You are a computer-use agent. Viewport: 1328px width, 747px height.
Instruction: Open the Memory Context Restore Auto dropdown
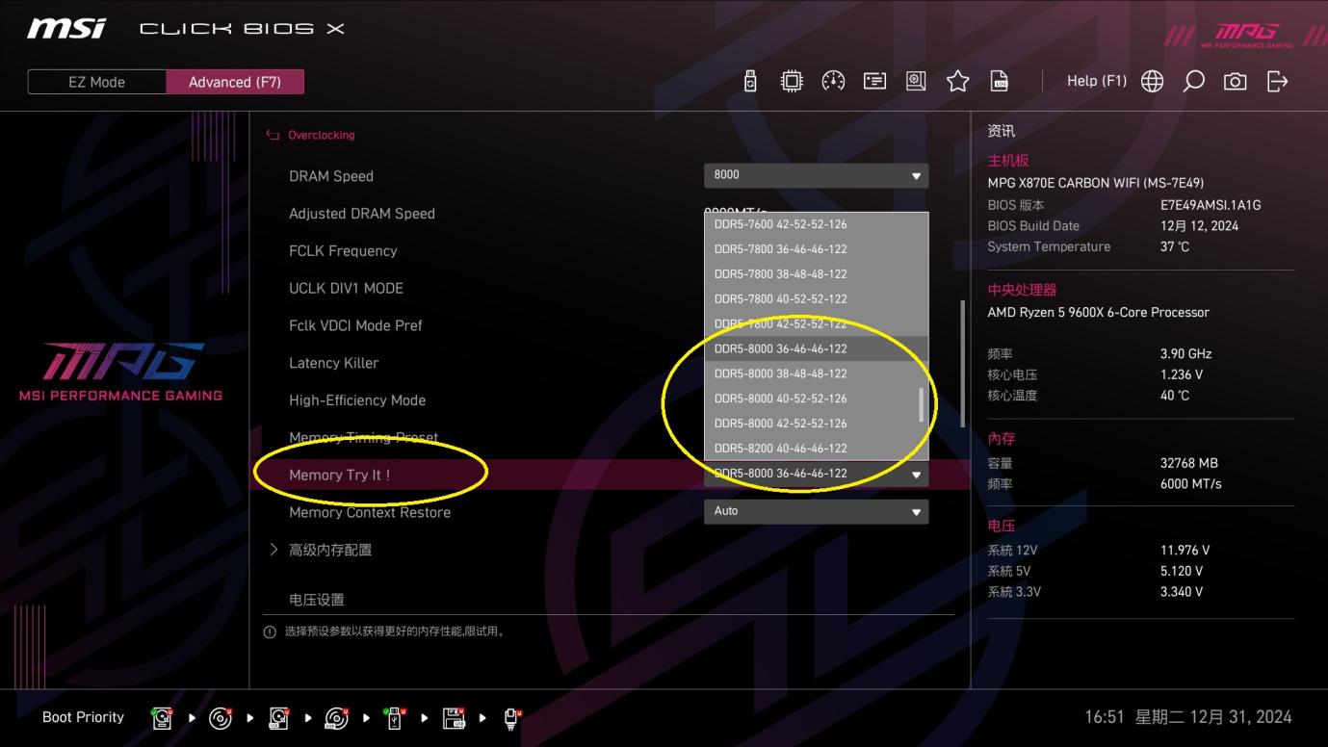(x=816, y=511)
